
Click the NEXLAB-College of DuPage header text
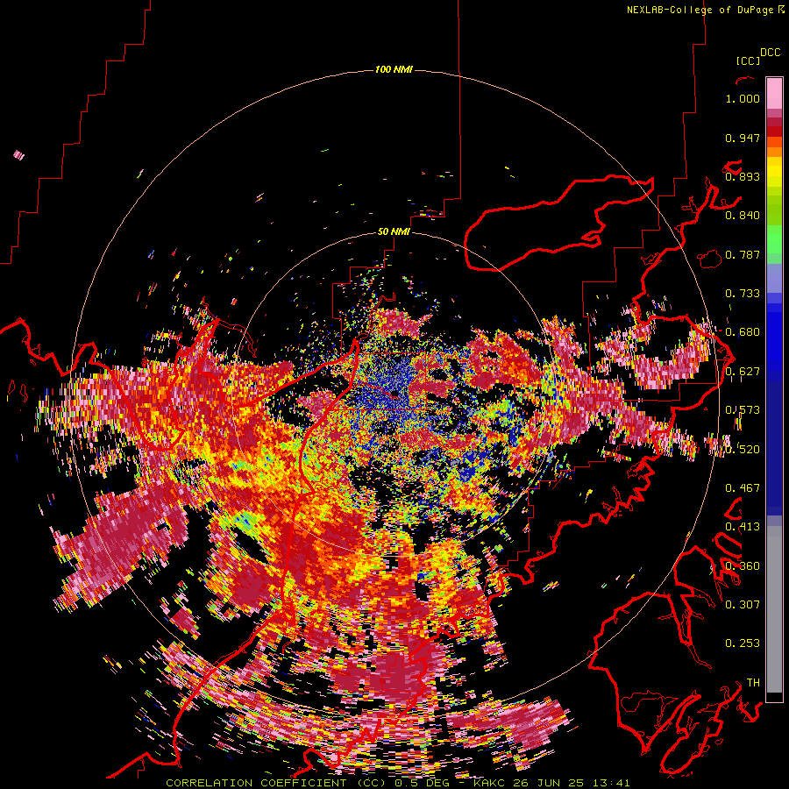[700, 10]
